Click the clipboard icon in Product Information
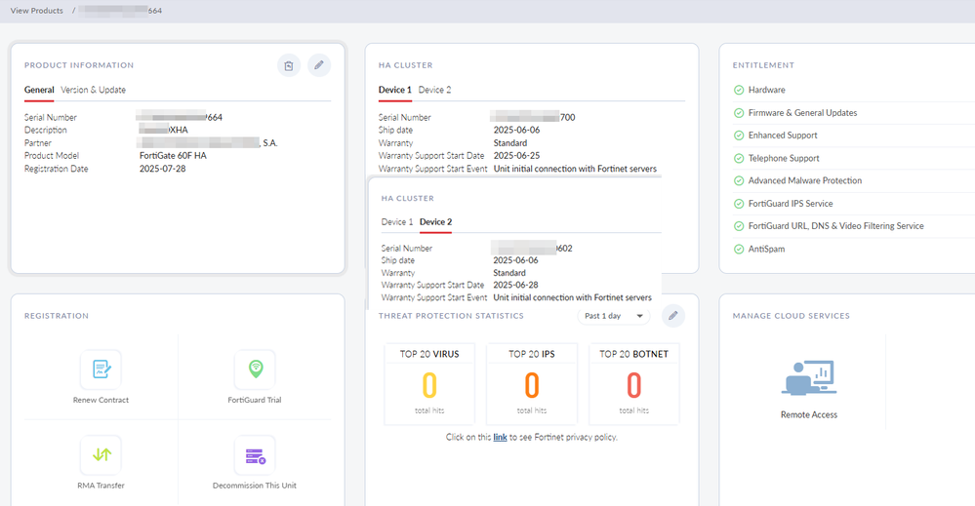 [288, 65]
